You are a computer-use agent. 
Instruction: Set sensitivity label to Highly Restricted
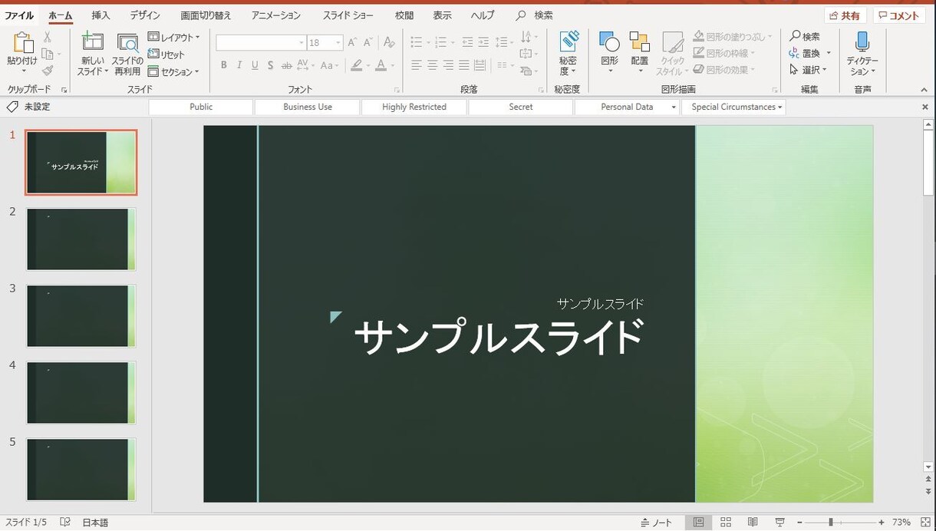tap(414, 107)
